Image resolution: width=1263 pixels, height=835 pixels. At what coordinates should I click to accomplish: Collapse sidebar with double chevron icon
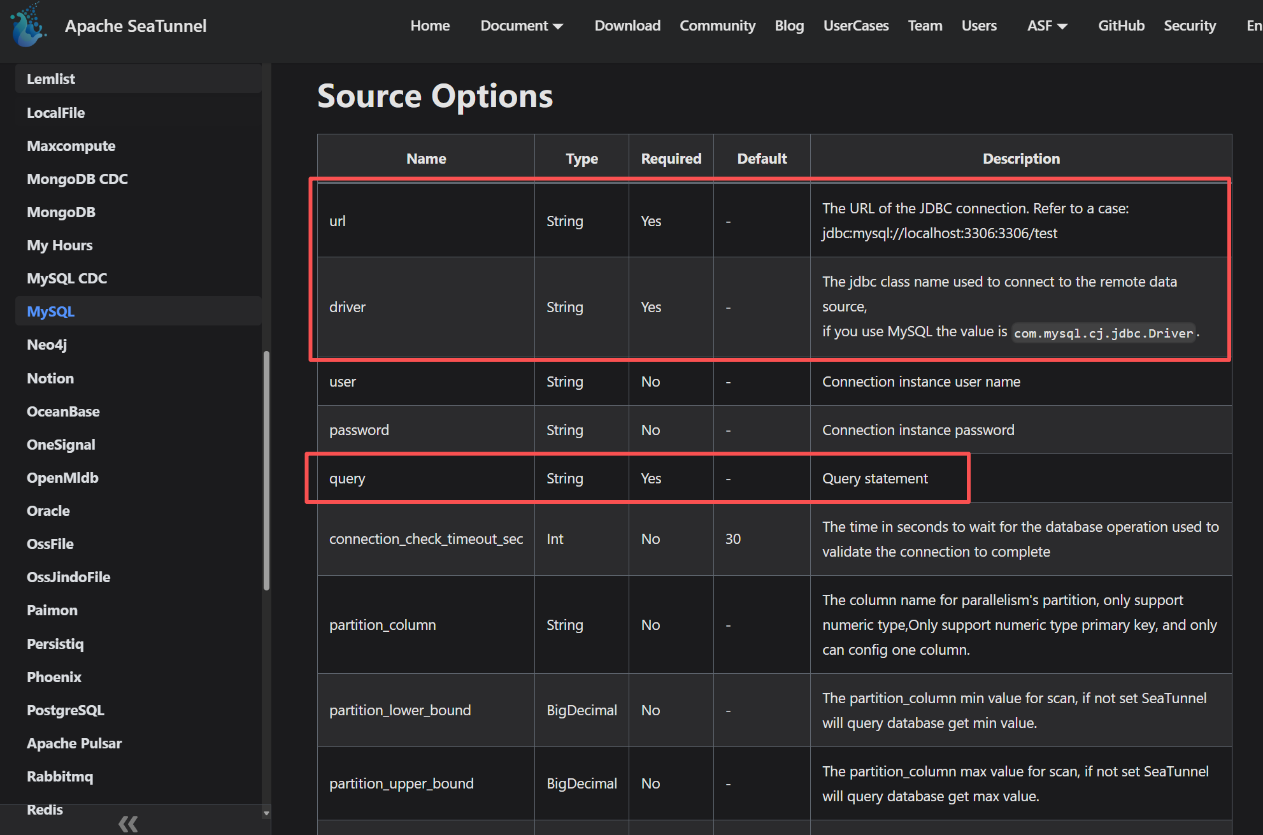pos(128,824)
